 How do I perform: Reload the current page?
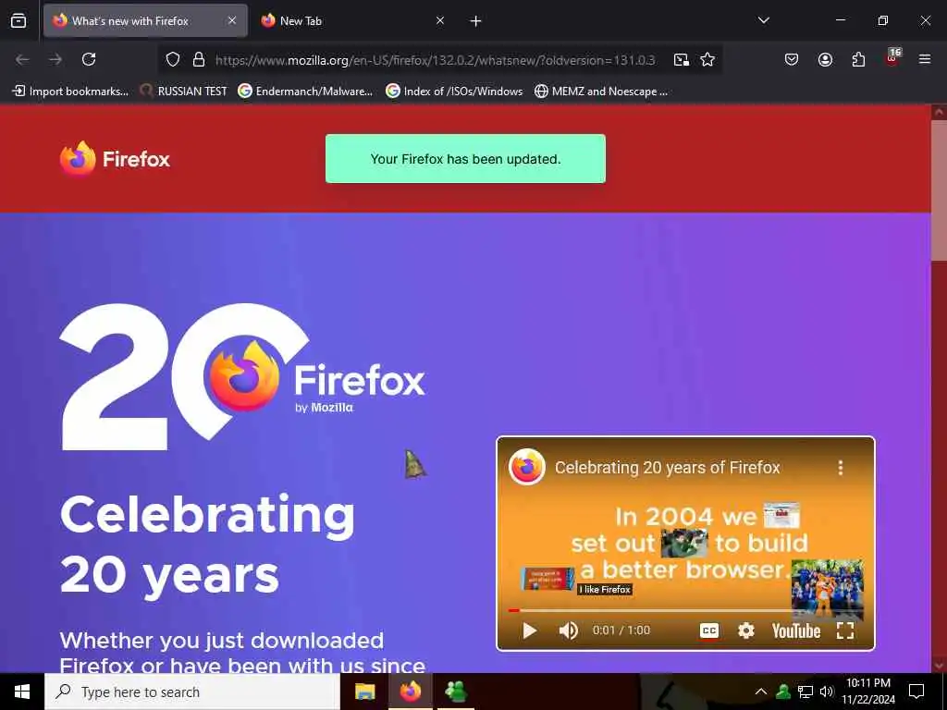click(x=89, y=59)
